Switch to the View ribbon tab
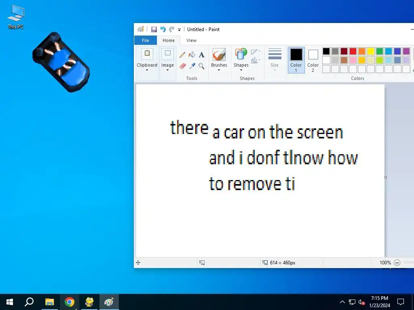This screenshot has width=414, height=310. 191,40
